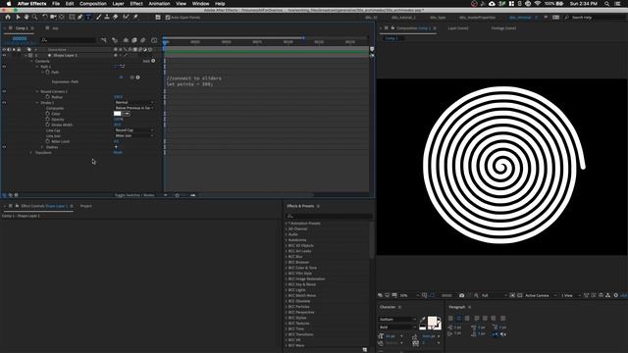The height and width of the screenshot is (353, 628).
Task: Click the Composition Mini-Flowchart icon in timeline
Action: (x=104, y=40)
